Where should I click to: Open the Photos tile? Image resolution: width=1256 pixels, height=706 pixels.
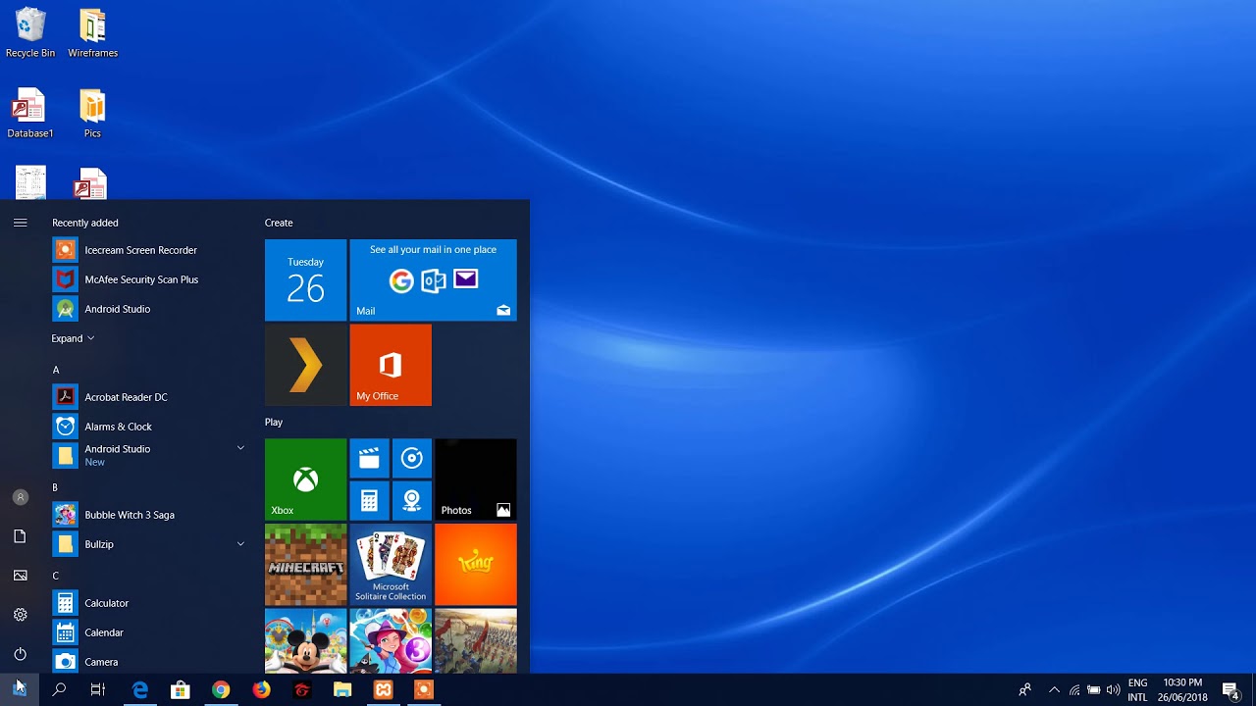[476, 479]
